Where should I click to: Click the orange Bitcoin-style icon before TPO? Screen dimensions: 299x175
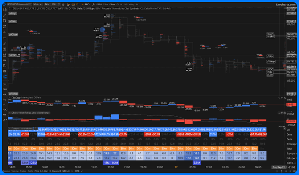coord(77,4)
